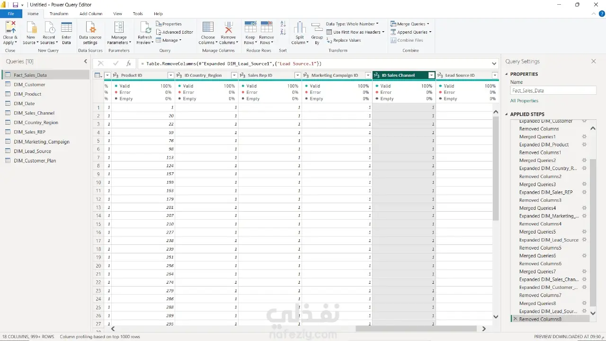Switch to the Tools tab
This screenshot has width=606, height=341.
point(138,14)
